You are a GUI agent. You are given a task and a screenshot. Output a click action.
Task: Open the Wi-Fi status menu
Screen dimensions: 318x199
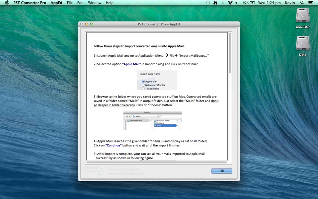[x=230, y=3]
